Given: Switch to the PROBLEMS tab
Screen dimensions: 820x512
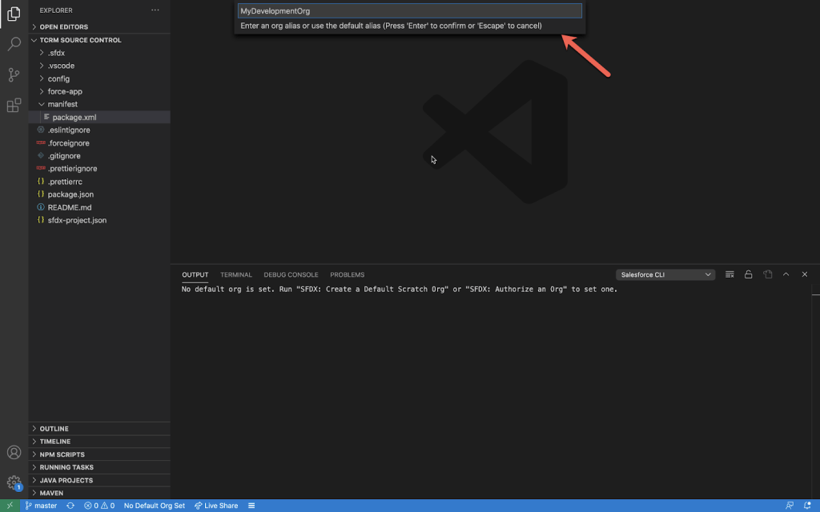Looking at the screenshot, I should [x=347, y=274].
